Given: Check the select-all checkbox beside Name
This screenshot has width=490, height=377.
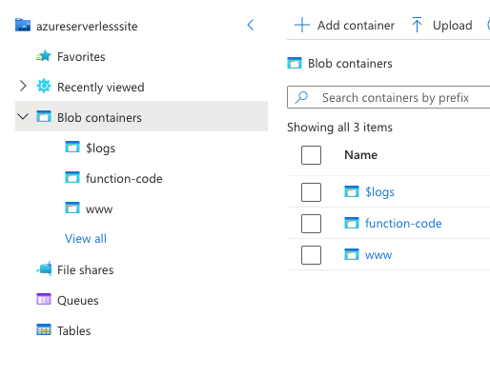Looking at the screenshot, I should 311,155.
